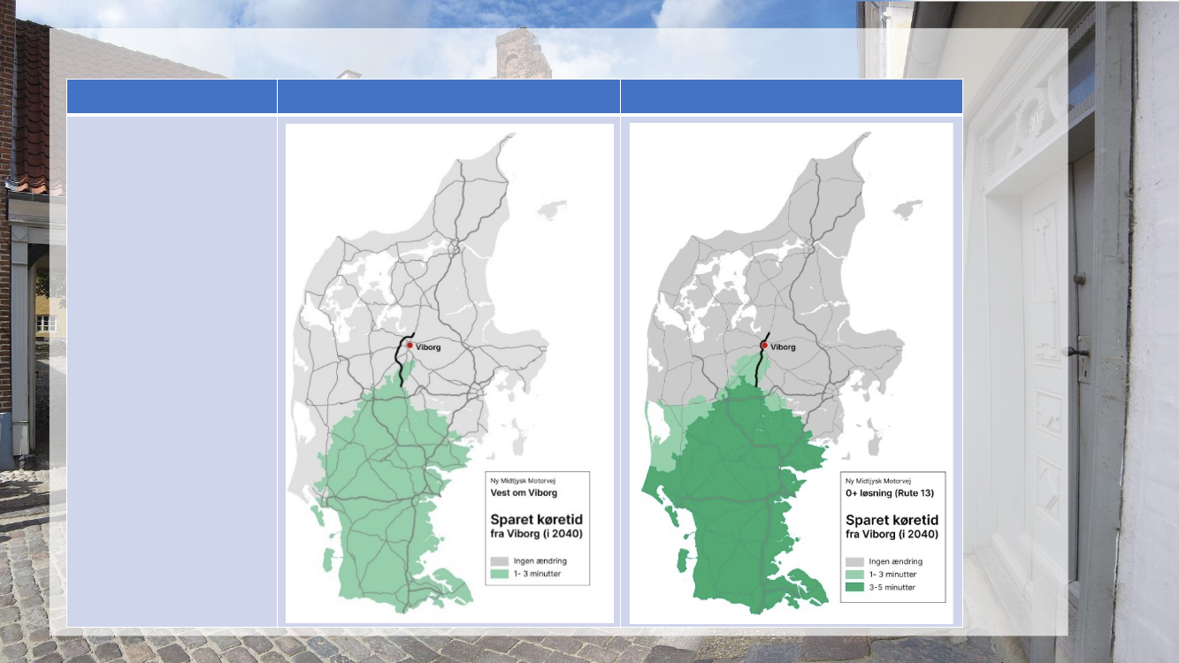Click the red Viborg marker on right map
1179x663 pixels.
(764, 346)
